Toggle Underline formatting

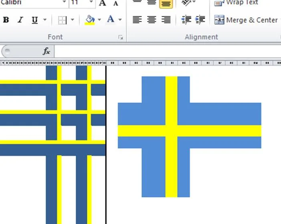point(34,20)
